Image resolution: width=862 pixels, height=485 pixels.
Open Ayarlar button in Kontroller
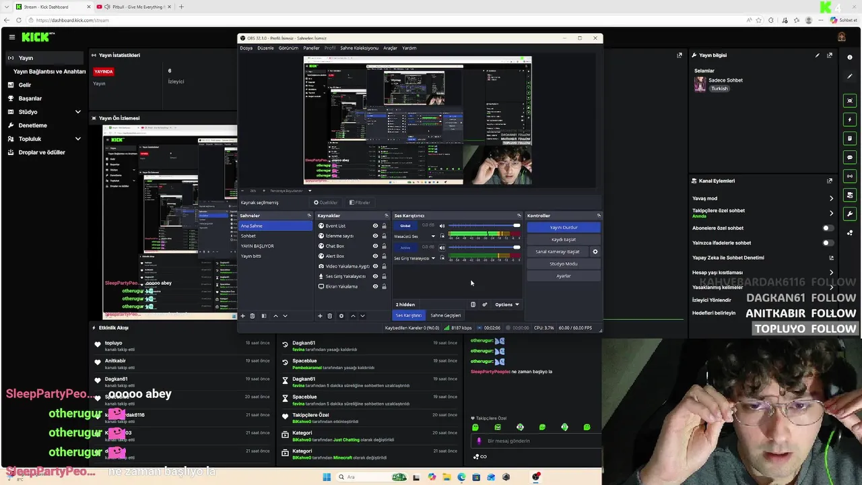pyautogui.click(x=563, y=276)
